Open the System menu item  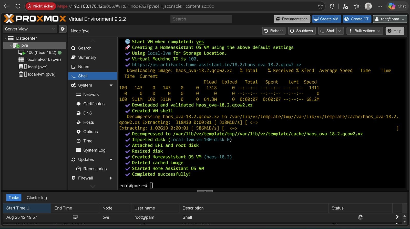point(85,85)
